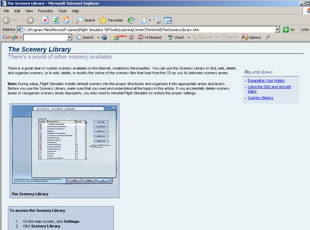Open the File menu

[x=6, y=11]
